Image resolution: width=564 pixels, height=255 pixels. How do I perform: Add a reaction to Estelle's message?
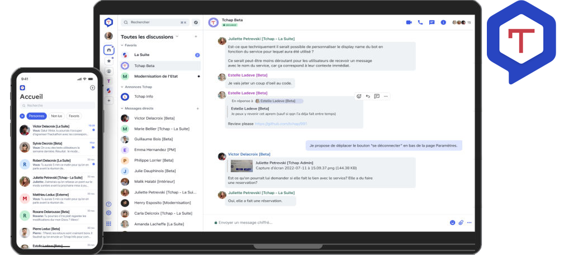click(x=359, y=96)
